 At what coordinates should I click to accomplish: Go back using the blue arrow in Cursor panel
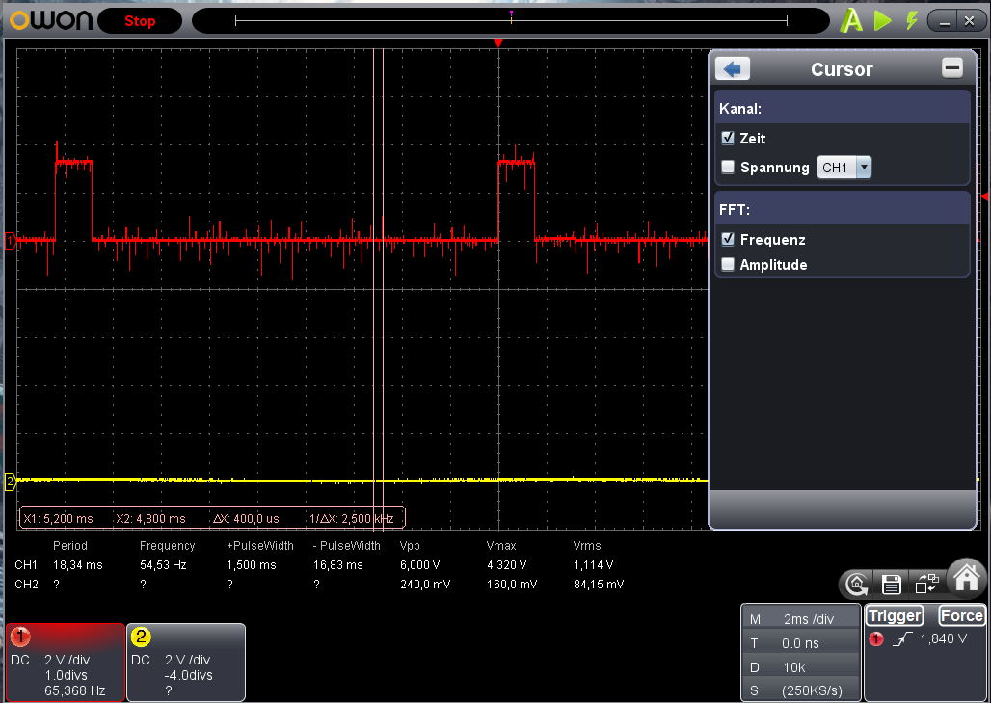pyautogui.click(x=733, y=69)
